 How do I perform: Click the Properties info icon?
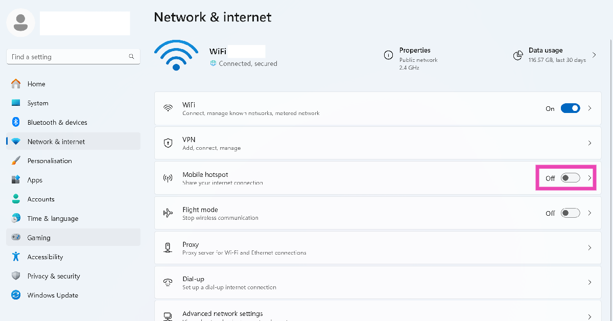[x=388, y=55]
